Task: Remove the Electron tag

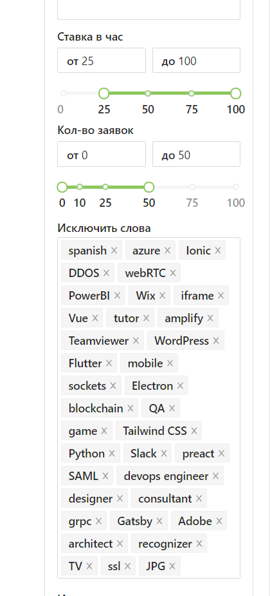Action: [x=180, y=386]
